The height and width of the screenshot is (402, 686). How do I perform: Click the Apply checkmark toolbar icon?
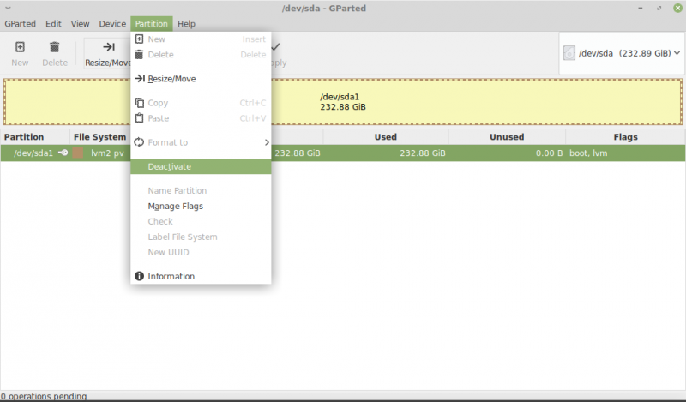point(275,47)
